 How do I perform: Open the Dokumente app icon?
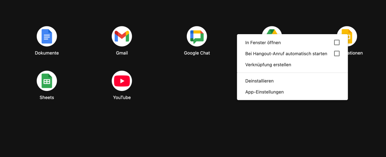[x=47, y=36]
